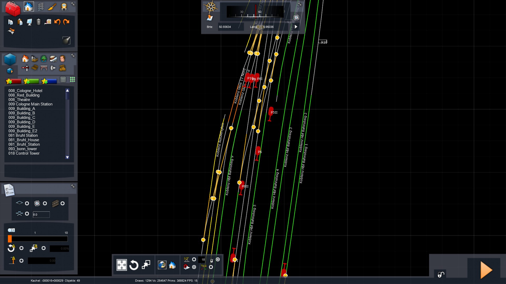Viewport: 506px width, 284px height.
Task: Select 009 Cologne Main Station list item
Action: click(30, 104)
